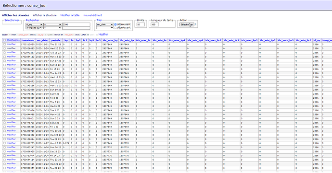Check the row checkbox for 2023-12-11
332x173 pixels.
coord(4,86)
